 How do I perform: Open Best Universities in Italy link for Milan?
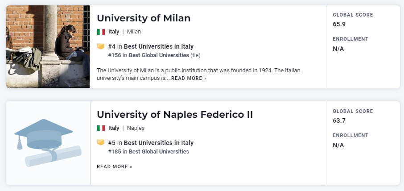[x=159, y=46]
